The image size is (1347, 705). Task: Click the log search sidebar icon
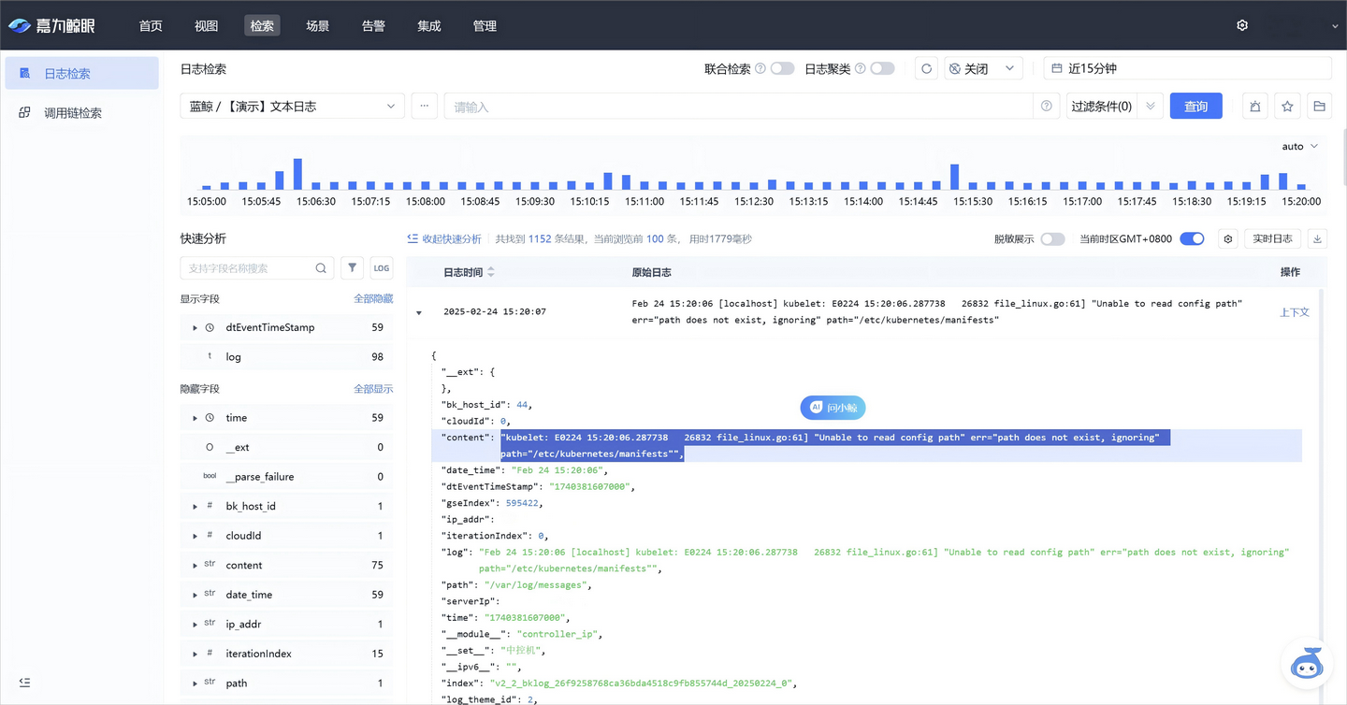[25, 73]
